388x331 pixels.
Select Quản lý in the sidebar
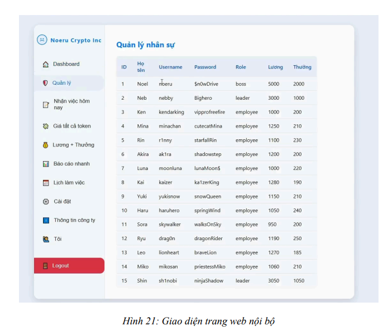(69, 83)
